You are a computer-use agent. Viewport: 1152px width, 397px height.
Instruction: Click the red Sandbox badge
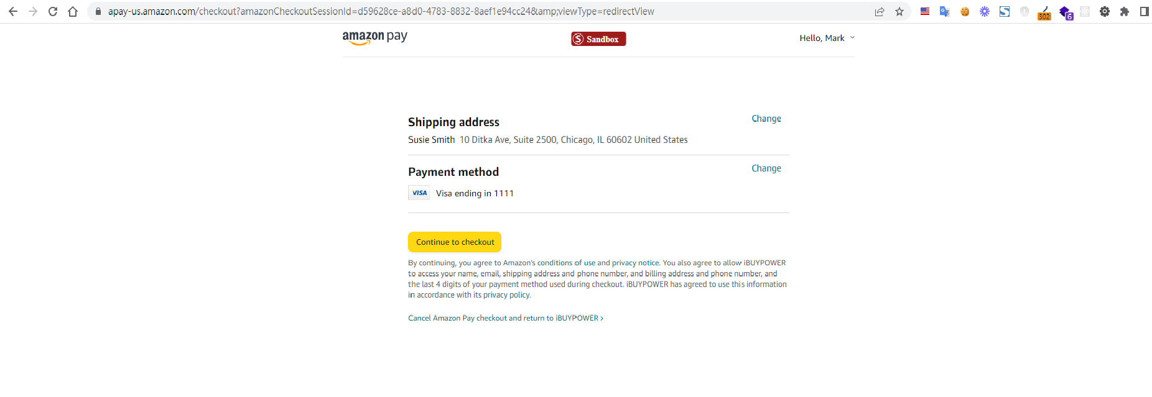(x=598, y=39)
